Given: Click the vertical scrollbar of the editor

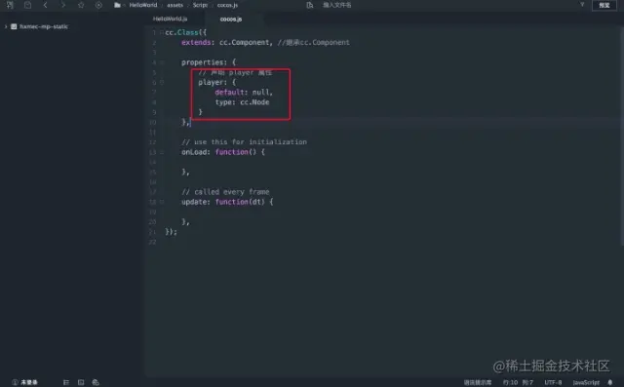Looking at the screenshot, I should [x=622, y=135].
